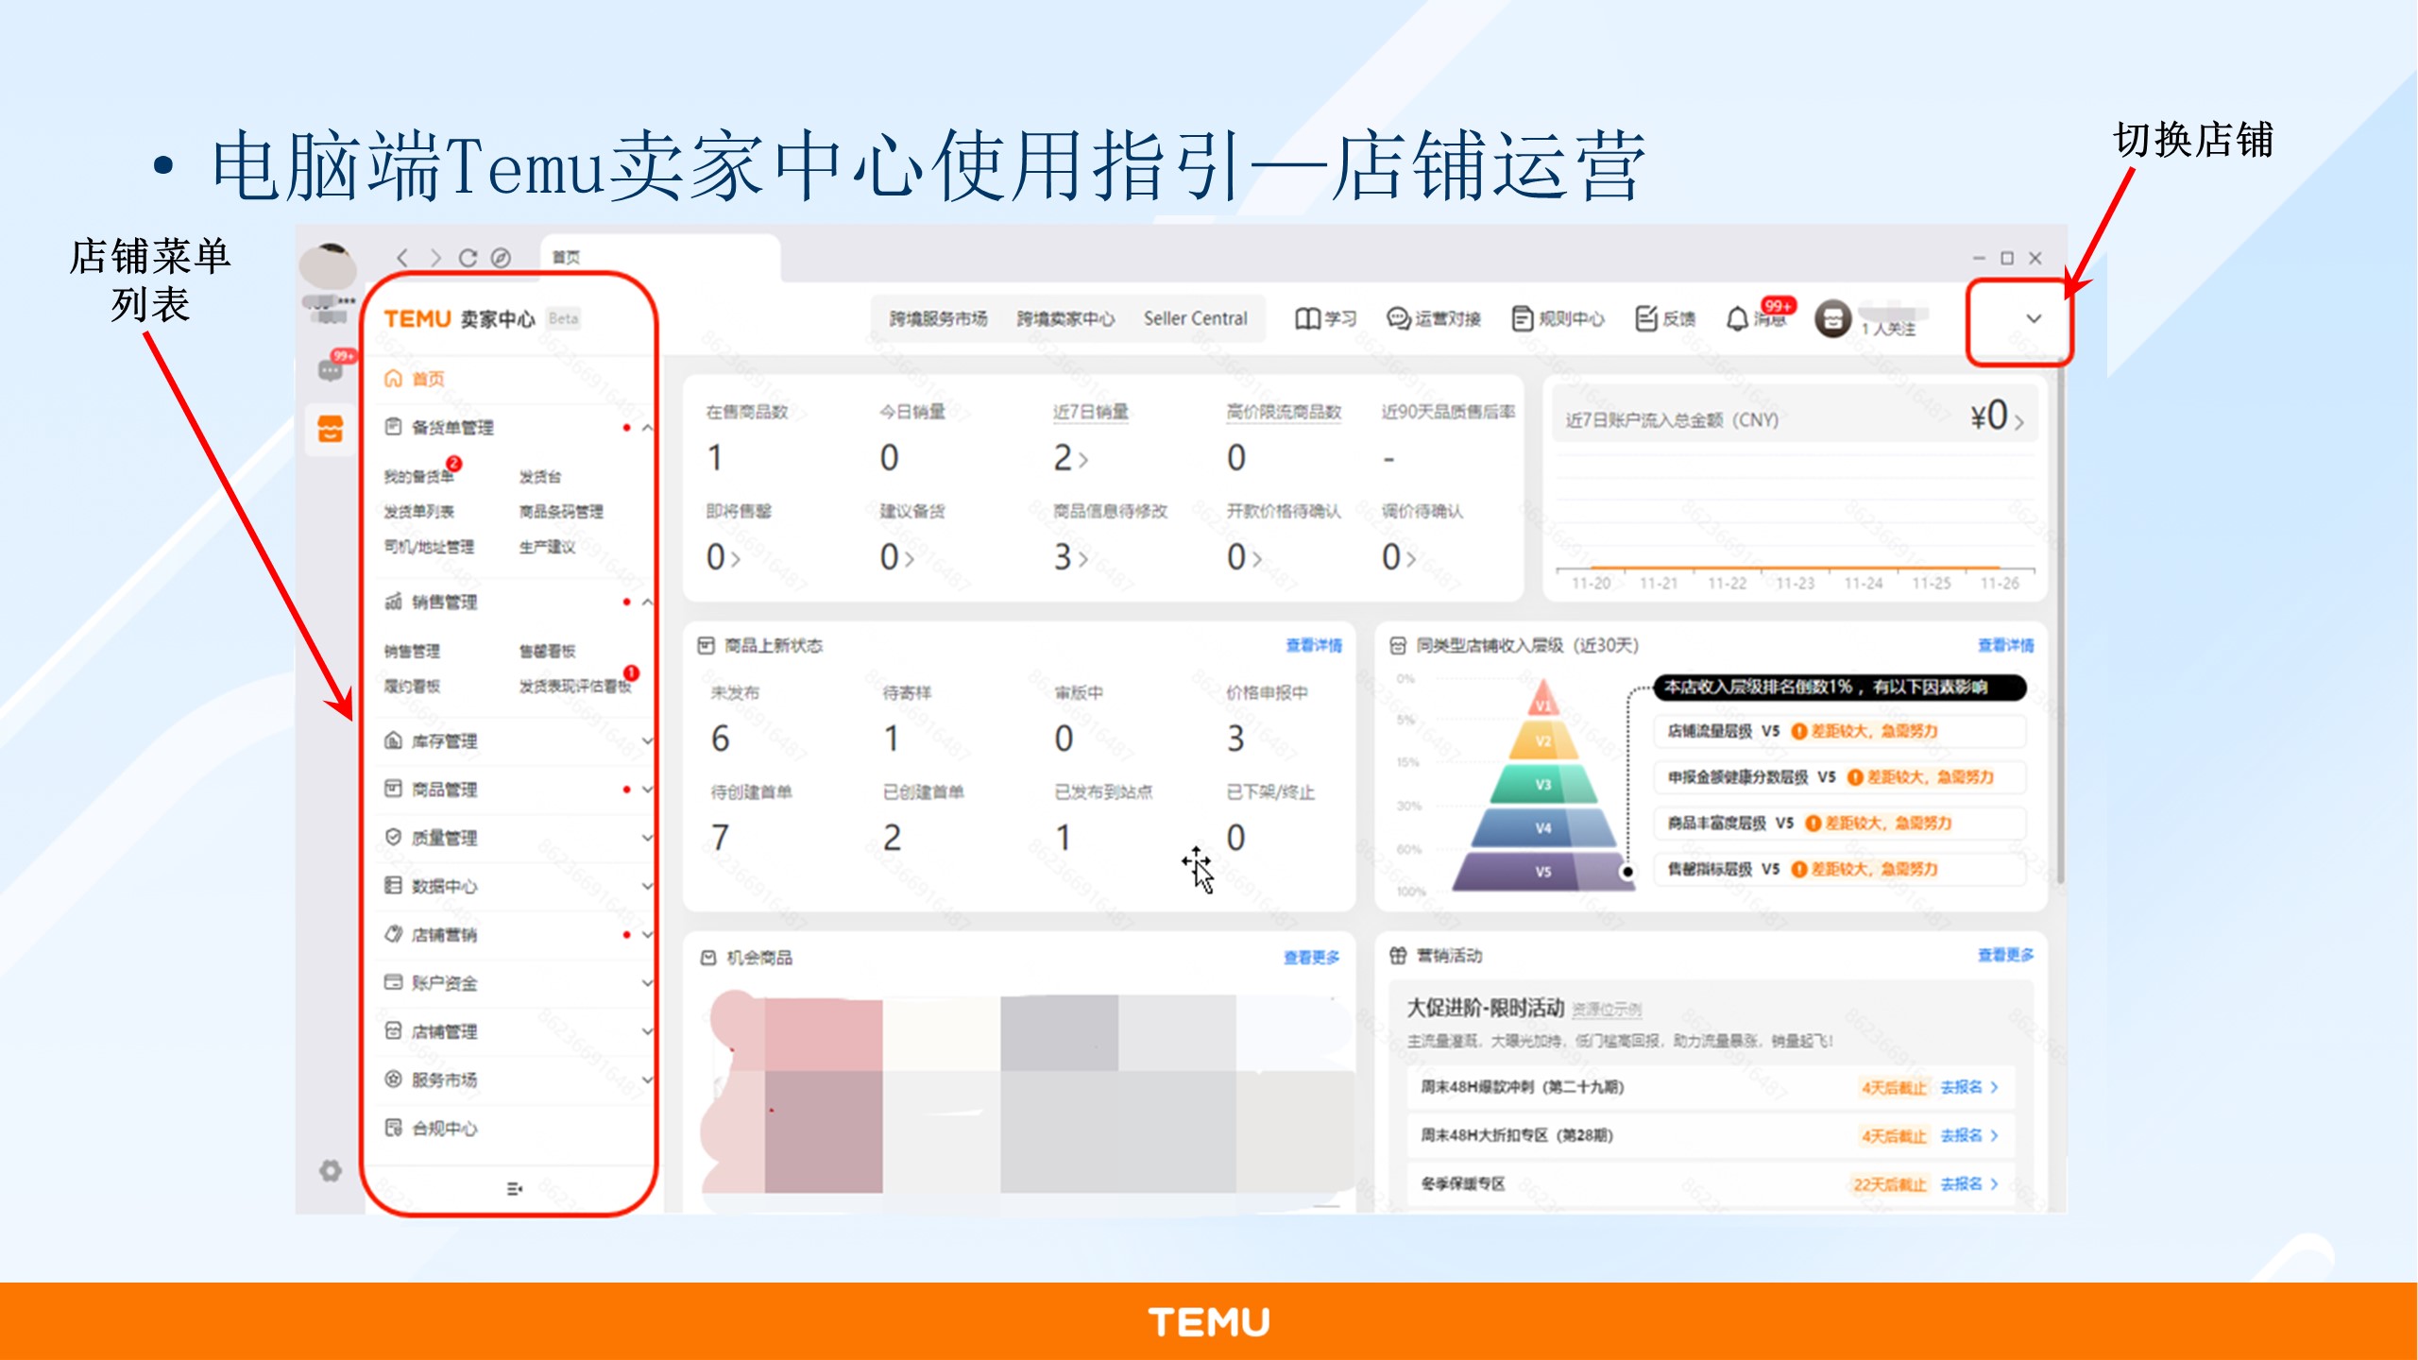
Task: Open 消息 notifications bell icon
Action: pyautogui.click(x=1736, y=317)
